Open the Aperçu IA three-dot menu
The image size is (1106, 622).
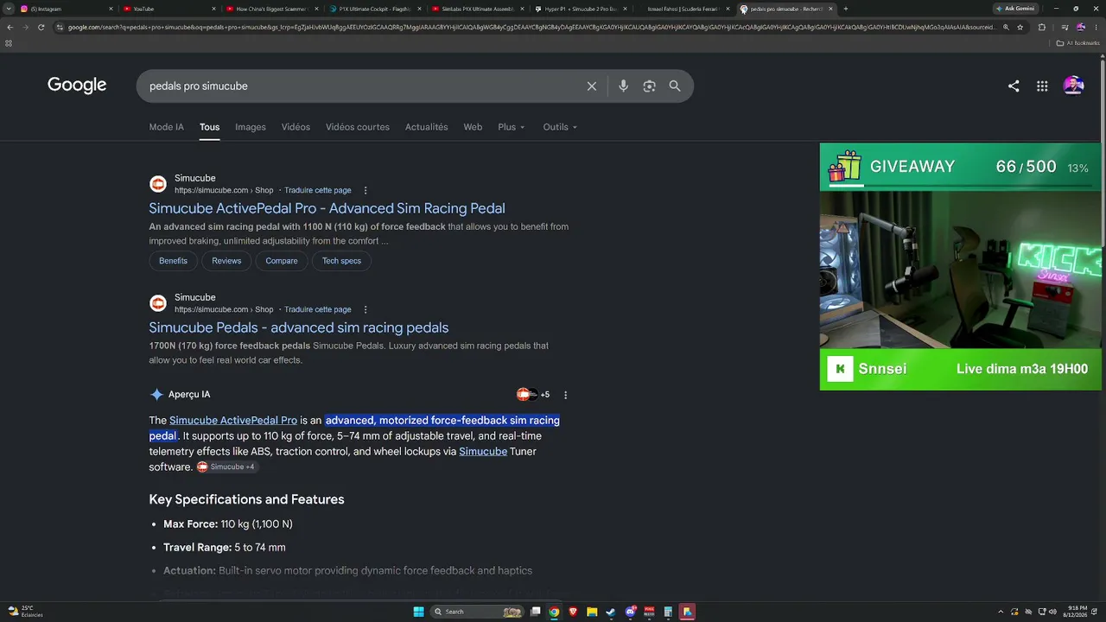coord(566,395)
